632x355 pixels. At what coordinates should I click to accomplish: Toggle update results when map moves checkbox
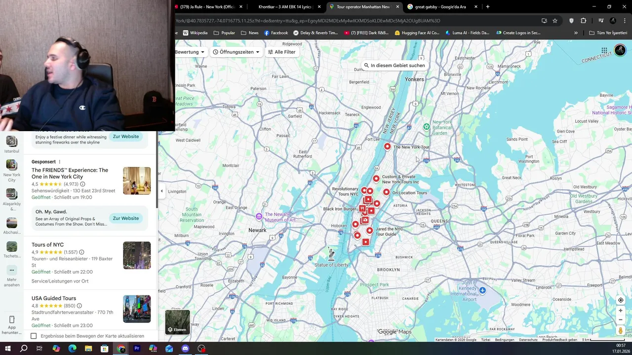click(x=34, y=336)
